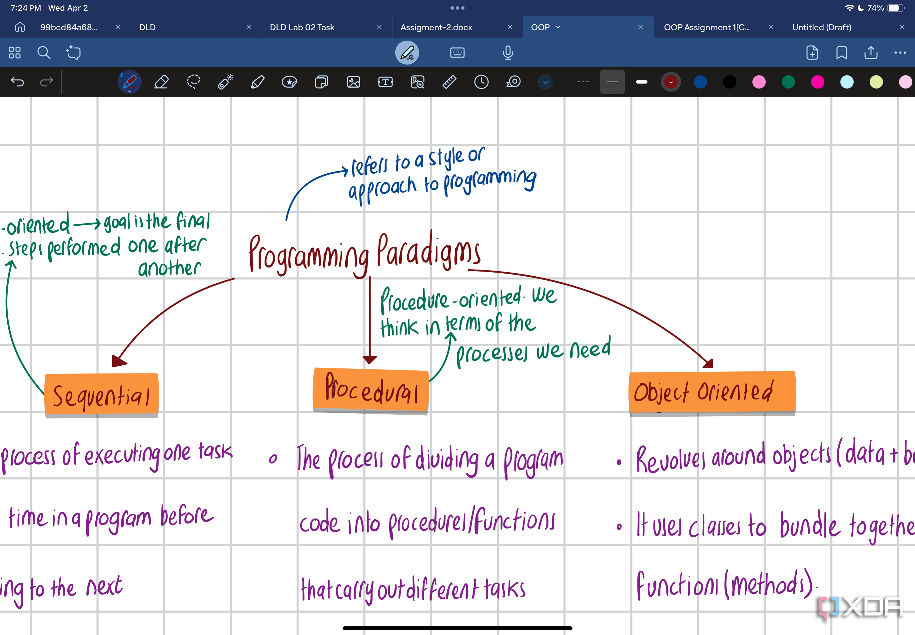Viewport: 915px width, 635px height.
Task: Redo the last action
Action: [x=47, y=82]
